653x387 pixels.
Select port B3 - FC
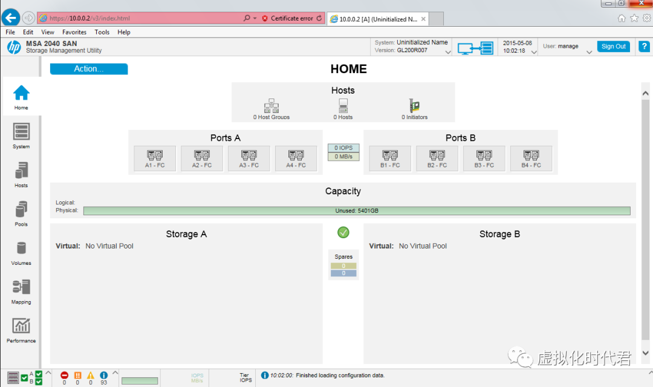(x=484, y=158)
